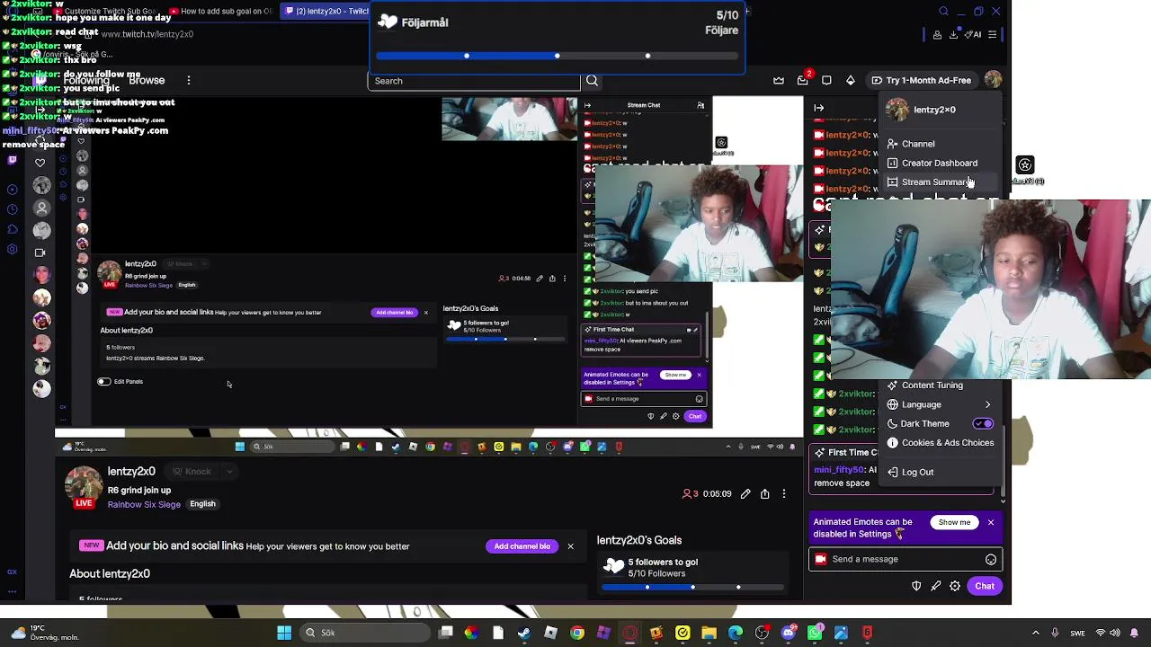Open three-dot menu beside 0:05:09 uptime

point(784,494)
